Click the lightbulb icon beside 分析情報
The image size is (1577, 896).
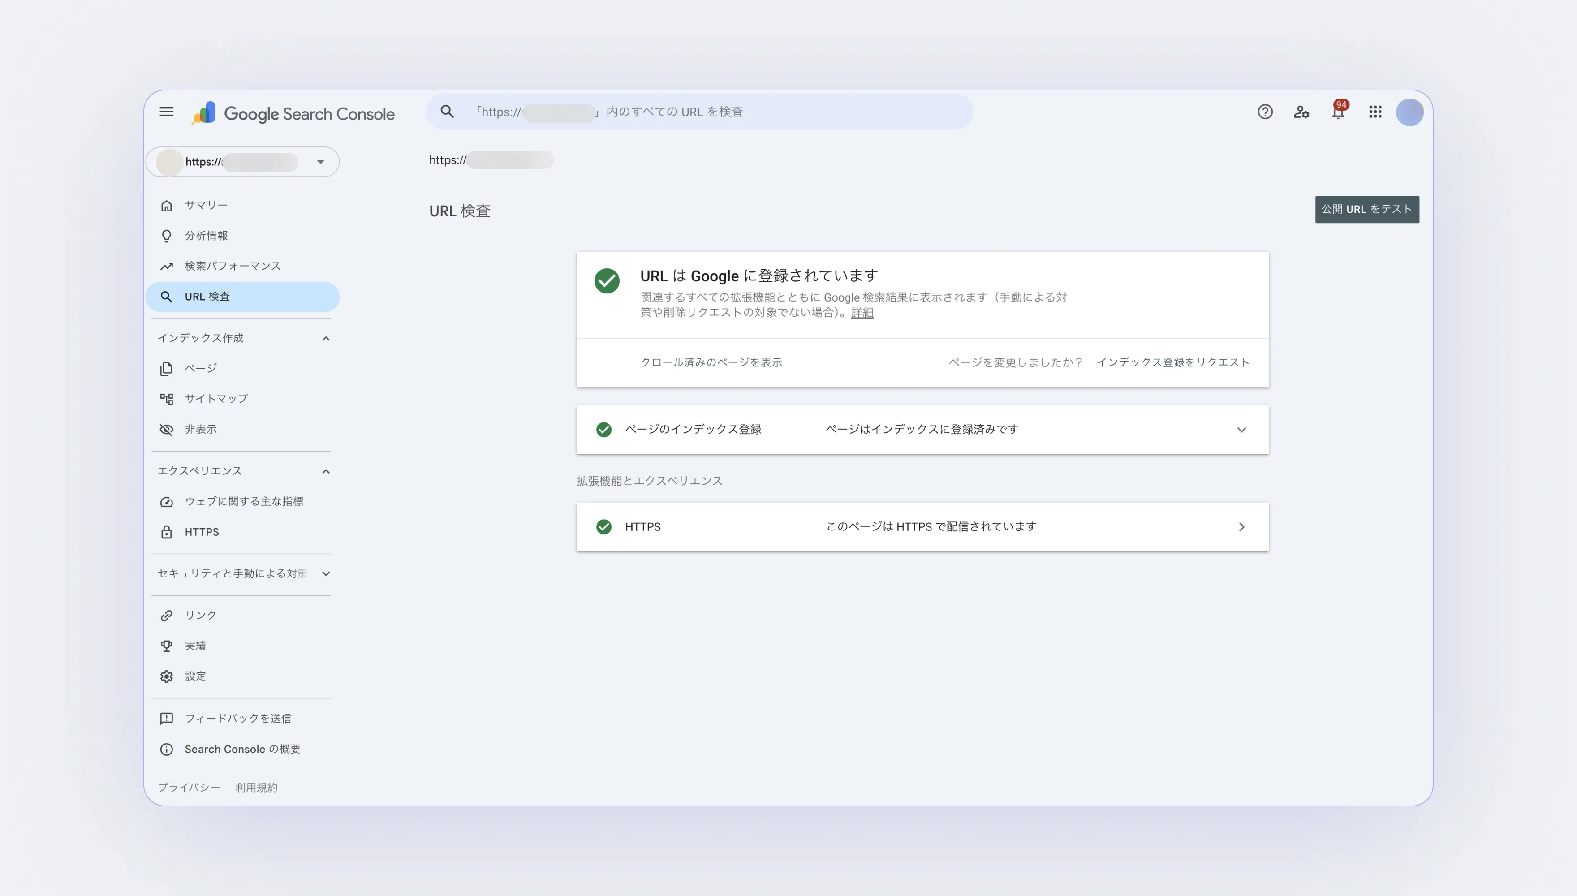[x=166, y=236]
